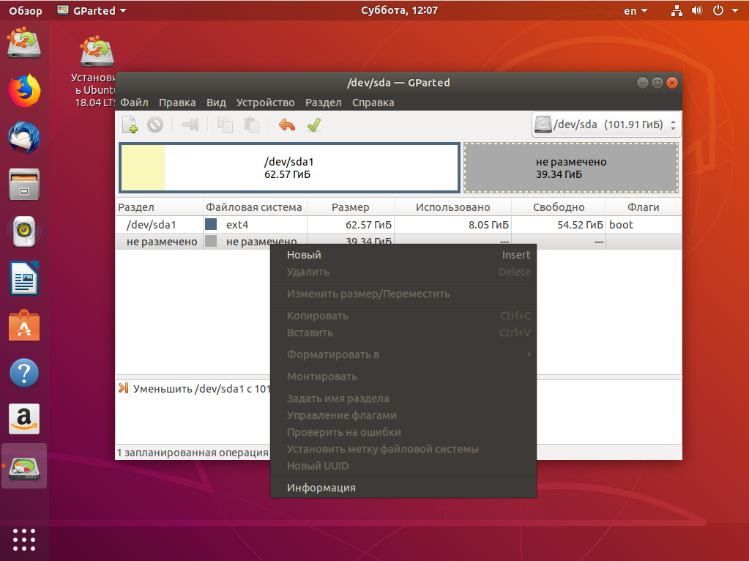Click the delete partition toolbar icon
Screen dimensions: 749x561
(155, 125)
